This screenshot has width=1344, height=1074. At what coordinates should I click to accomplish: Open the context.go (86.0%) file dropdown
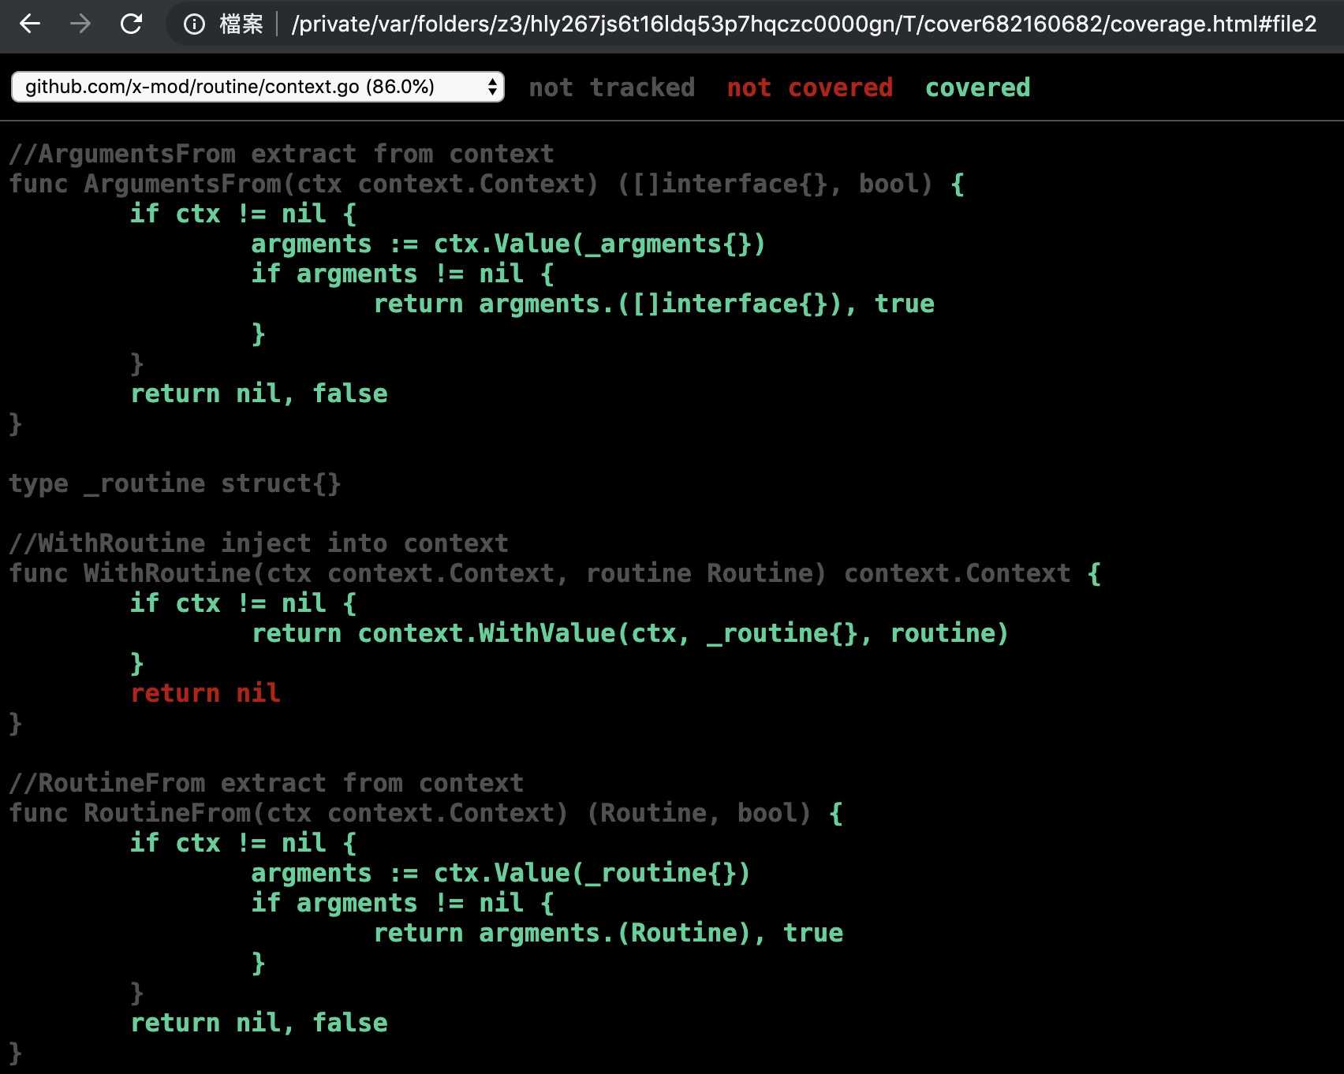tap(257, 87)
